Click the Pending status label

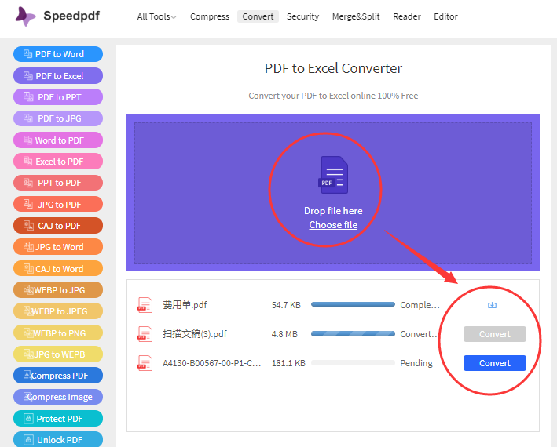tap(416, 363)
